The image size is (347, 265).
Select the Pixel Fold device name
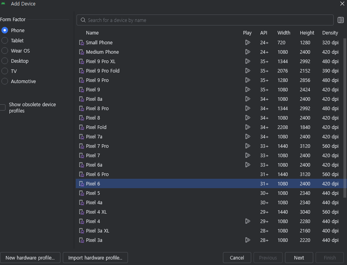tap(96, 127)
